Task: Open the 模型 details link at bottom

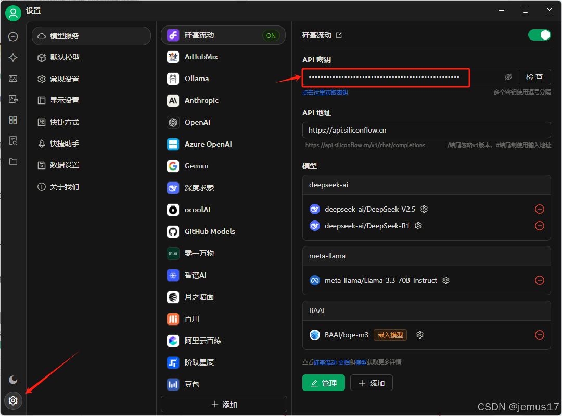Action: pos(361,362)
